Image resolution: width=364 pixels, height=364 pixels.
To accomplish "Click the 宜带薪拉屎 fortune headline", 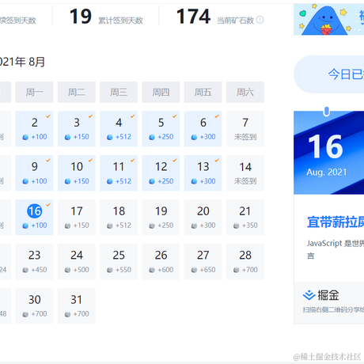I will pyautogui.click(x=336, y=222).
